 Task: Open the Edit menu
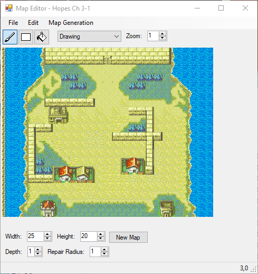tap(33, 23)
